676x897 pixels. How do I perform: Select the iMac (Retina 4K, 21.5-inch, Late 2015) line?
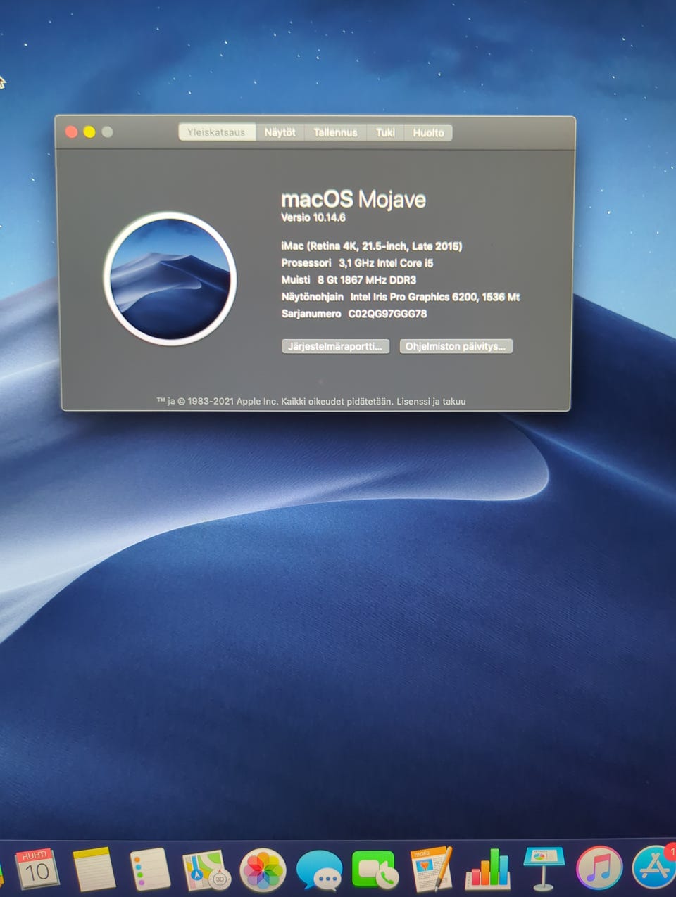coord(372,246)
